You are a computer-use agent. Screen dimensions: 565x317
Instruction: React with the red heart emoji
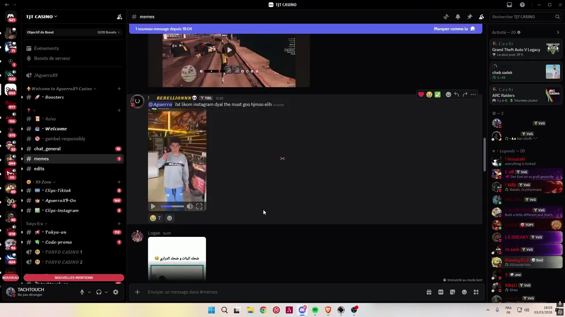tap(421, 94)
